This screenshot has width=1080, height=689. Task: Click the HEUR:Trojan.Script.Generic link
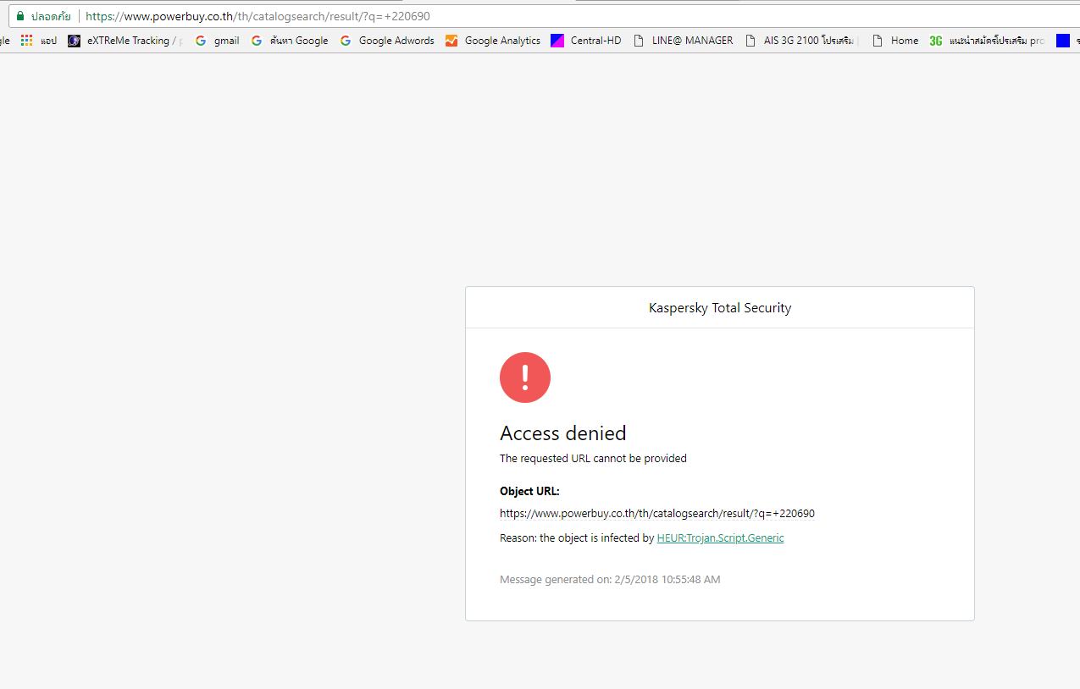pos(720,537)
